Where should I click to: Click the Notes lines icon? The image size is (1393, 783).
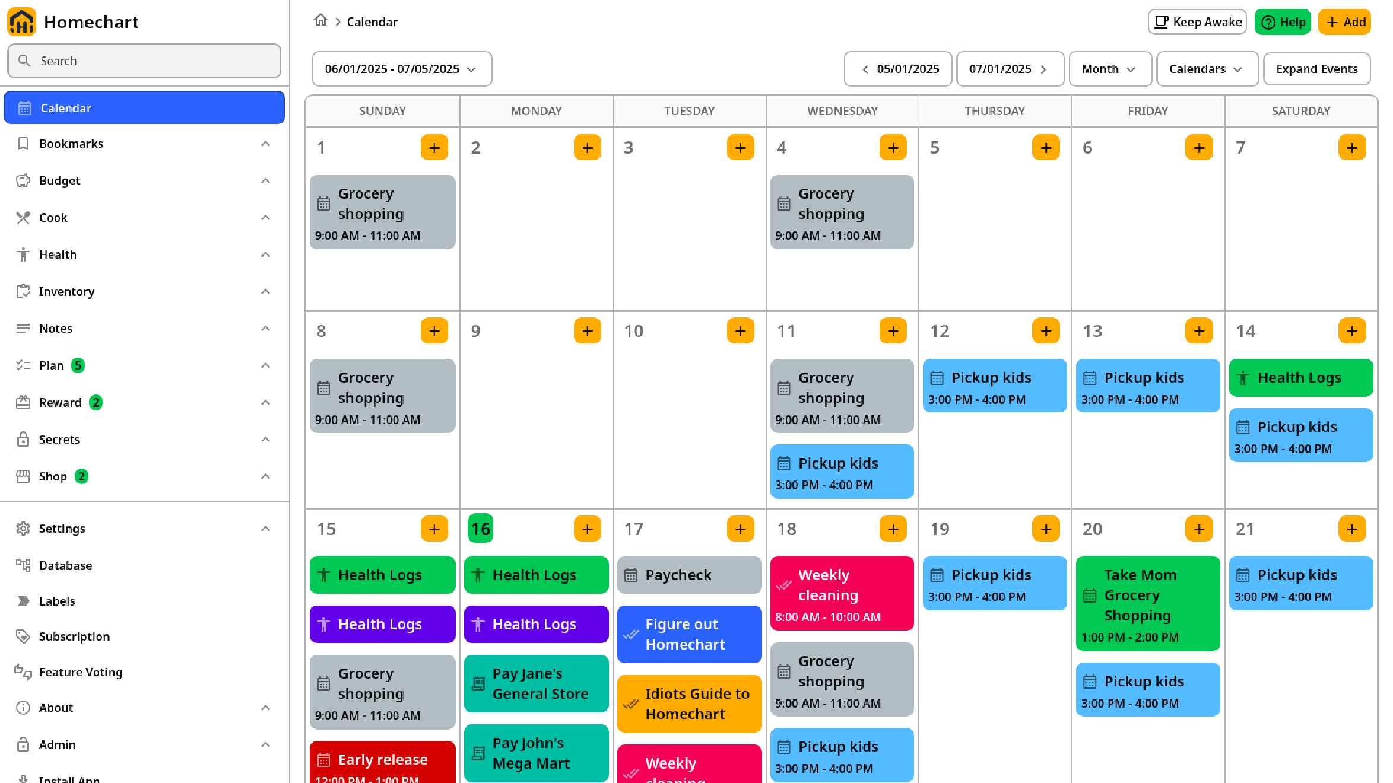tap(23, 329)
